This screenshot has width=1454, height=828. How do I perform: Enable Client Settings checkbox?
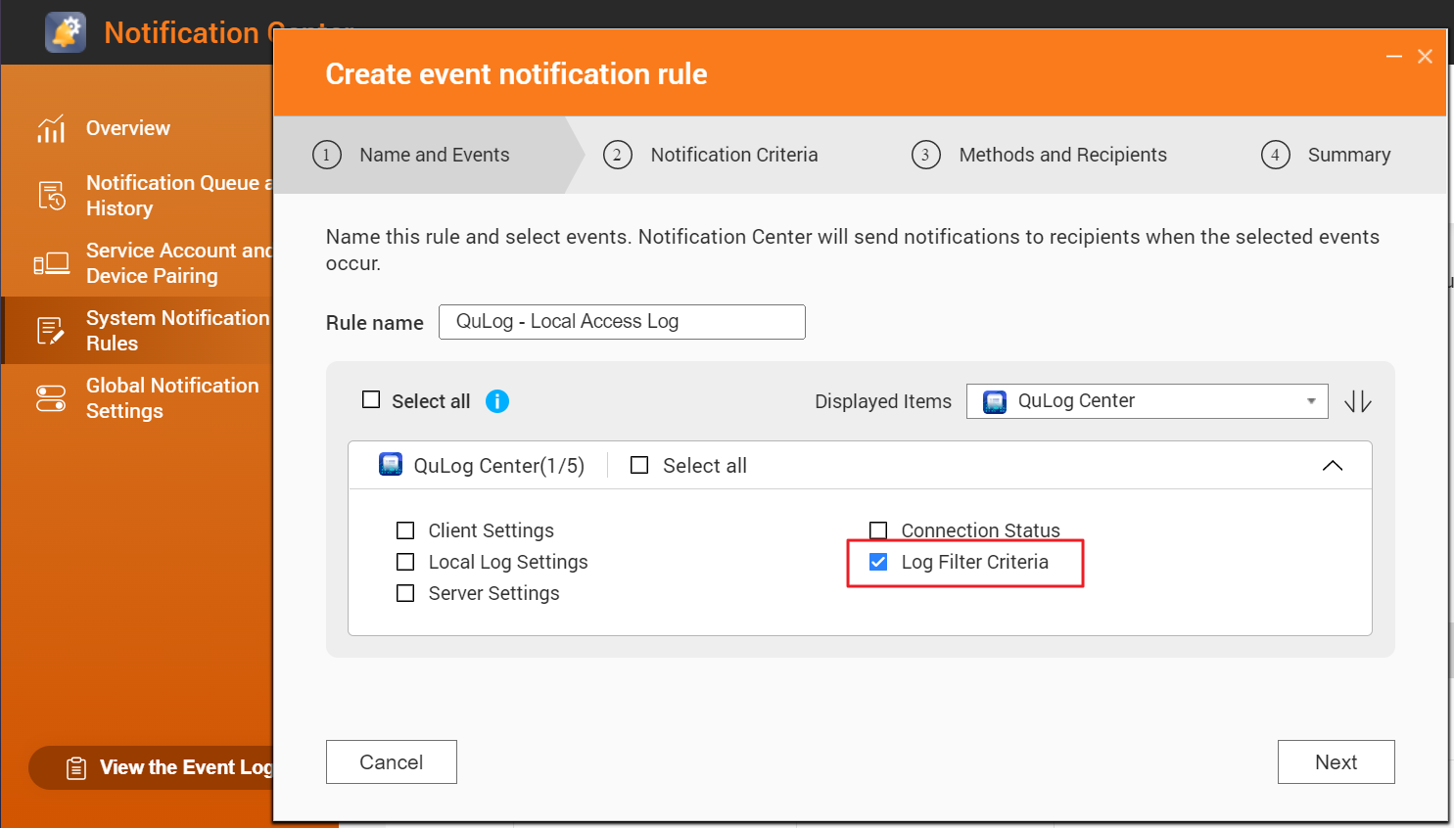point(405,530)
